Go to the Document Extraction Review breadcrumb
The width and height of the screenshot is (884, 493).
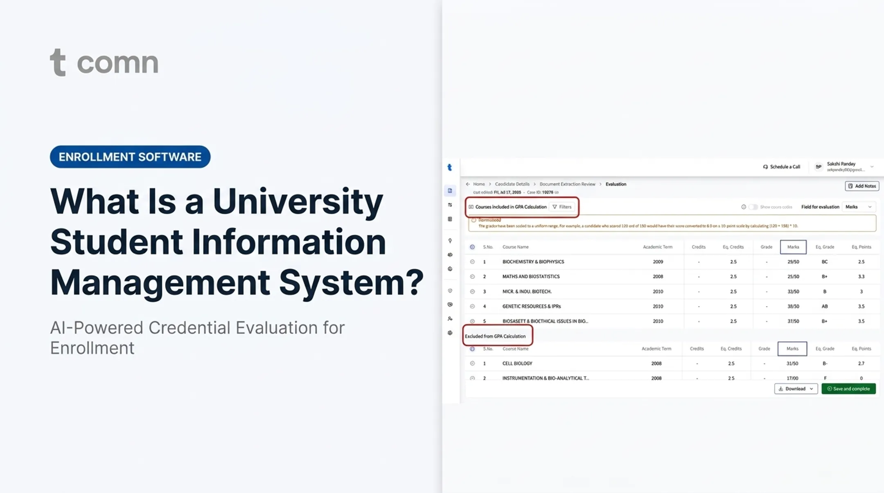coord(567,184)
